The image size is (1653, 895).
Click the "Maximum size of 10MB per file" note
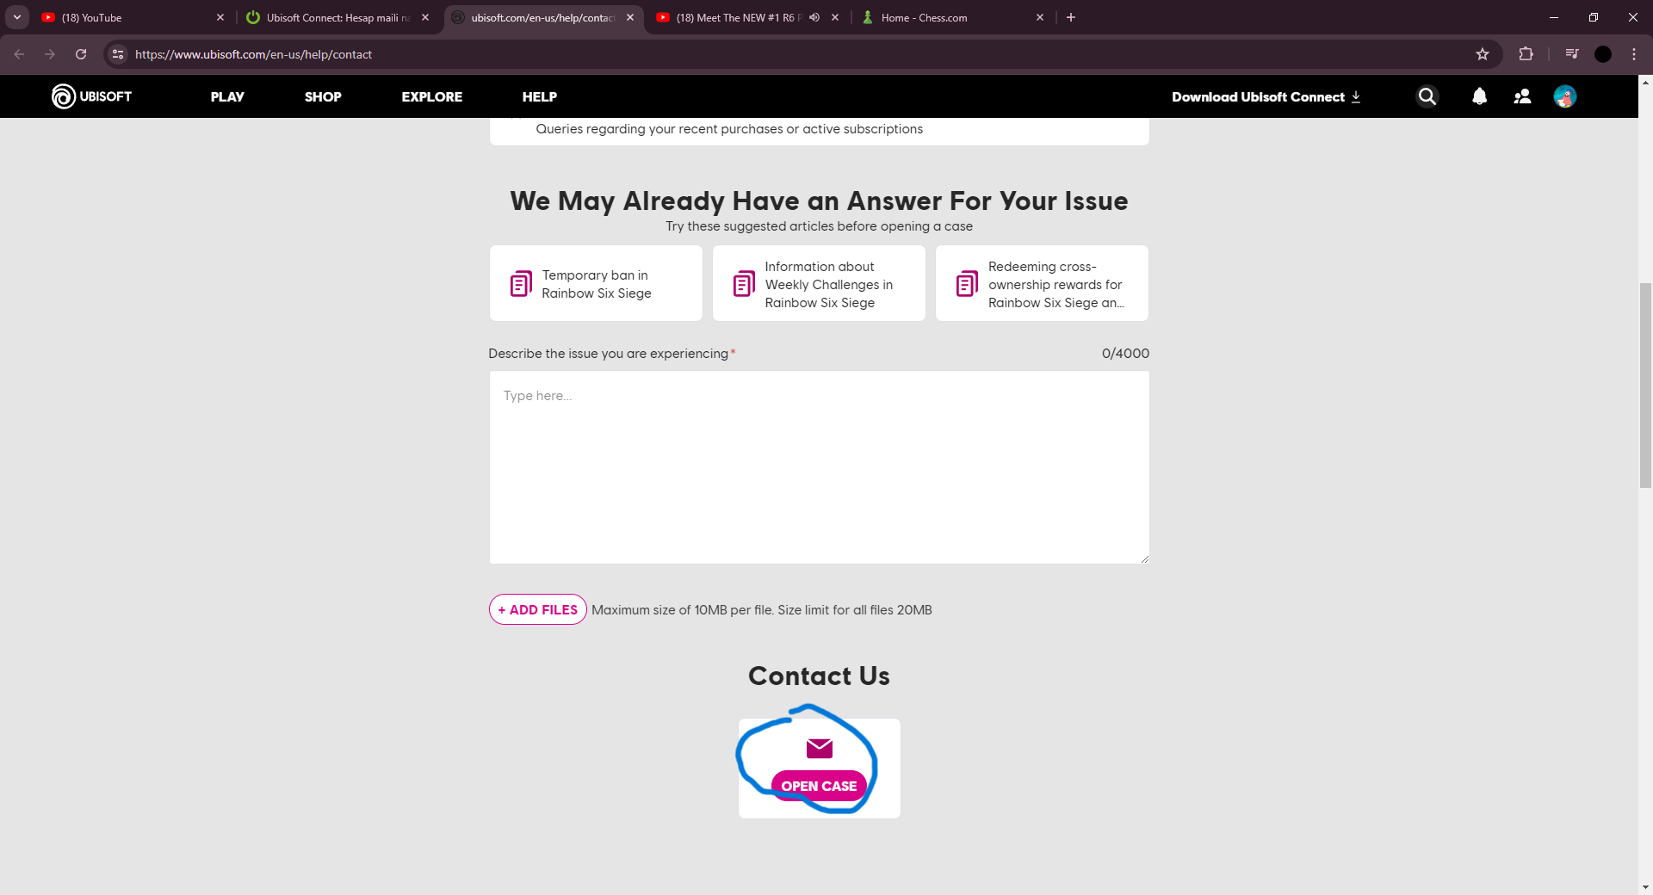coord(762,610)
